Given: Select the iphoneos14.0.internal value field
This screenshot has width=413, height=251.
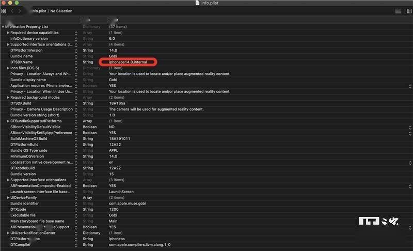Looking at the screenshot, I should pyautogui.click(x=128, y=62).
